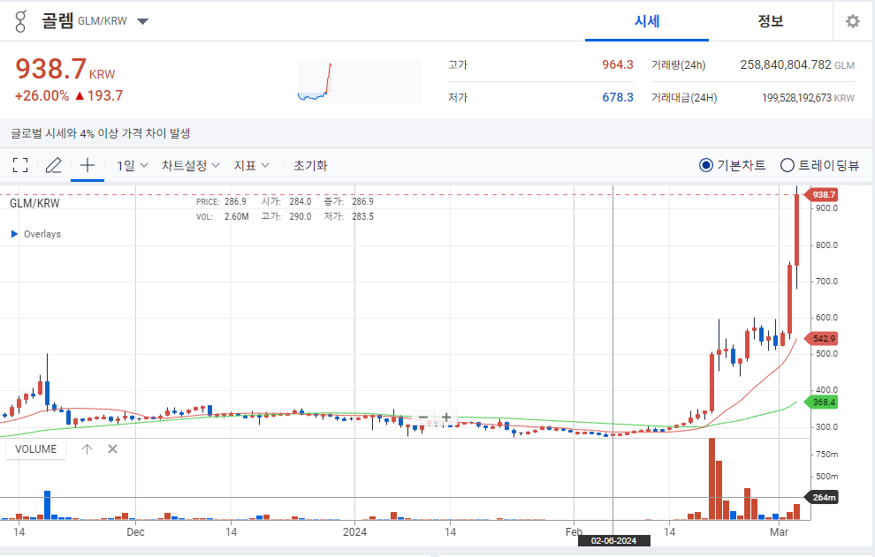Click the 264m volume label
This screenshot has height=557, width=875.
823,497
